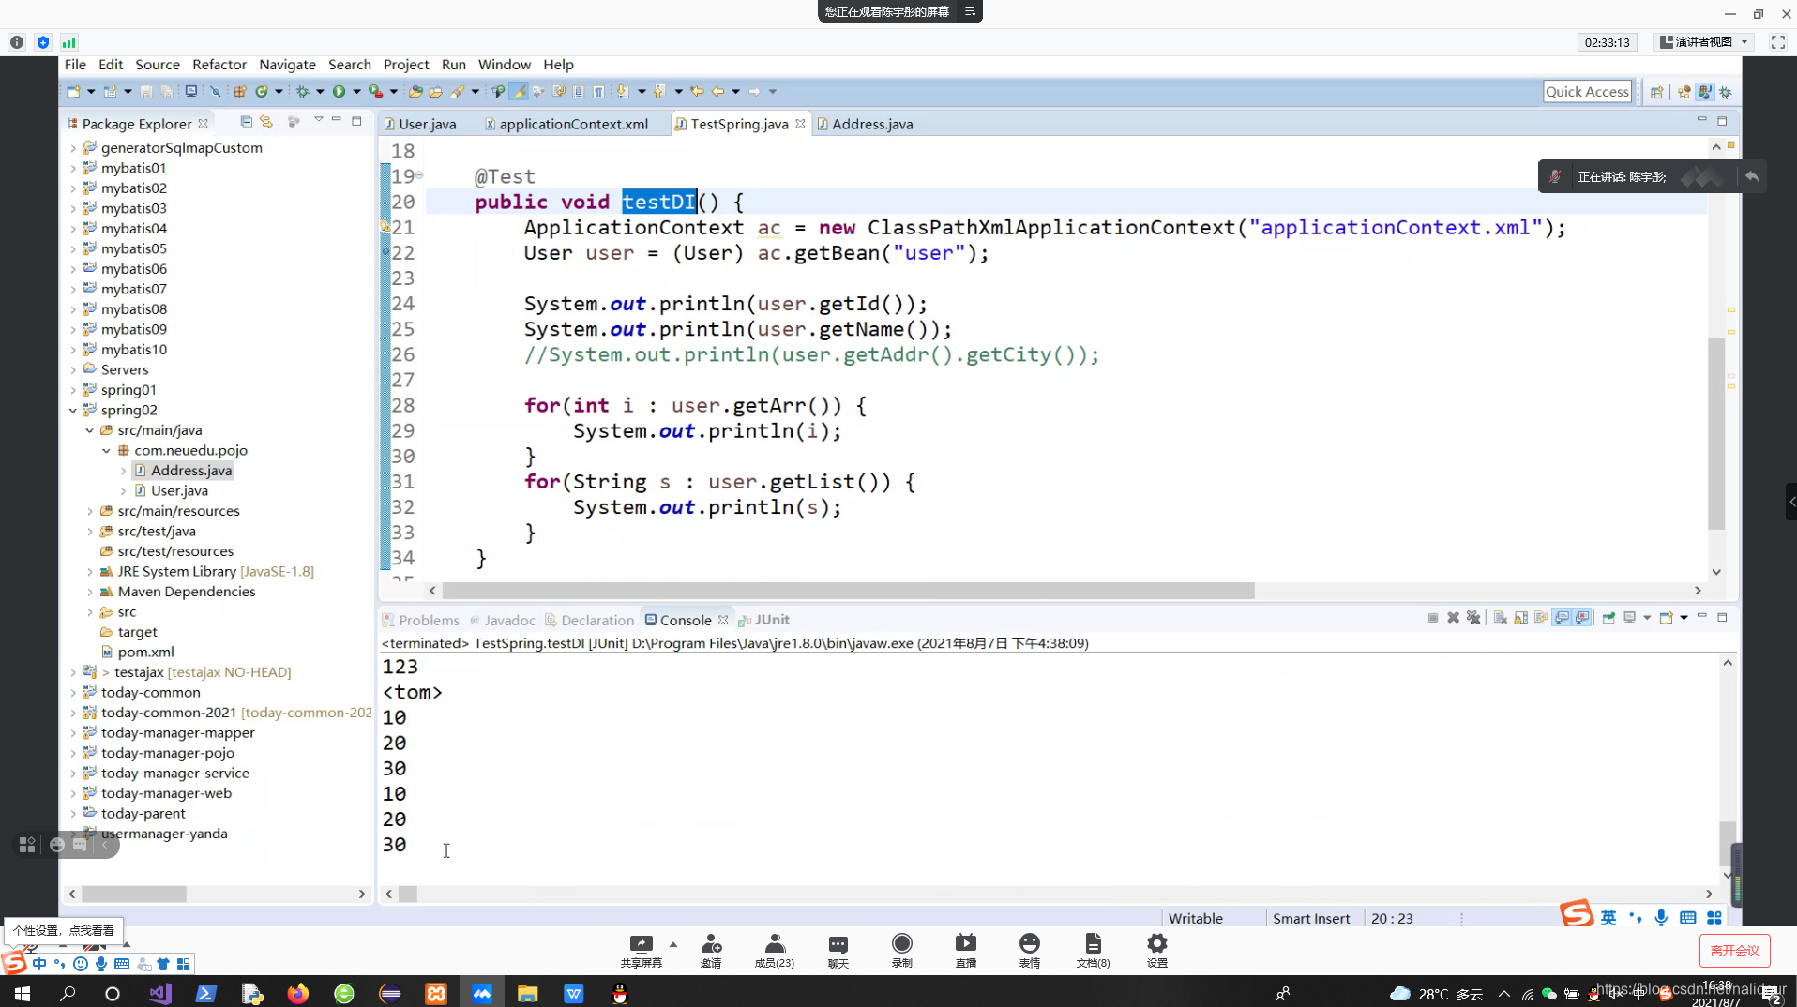
Task: Click the Next Annotation arrow icon
Action: 621,92
